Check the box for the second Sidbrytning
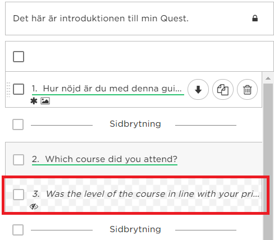This screenshot has height=240, width=274. [18, 230]
